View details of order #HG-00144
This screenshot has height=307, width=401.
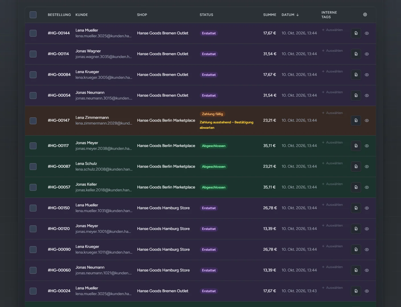(x=367, y=33)
